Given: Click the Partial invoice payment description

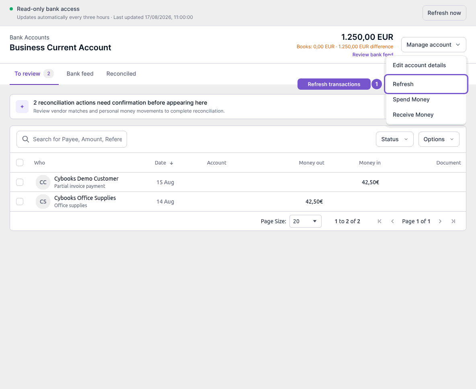Looking at the screenshot, I should (80, 186).
